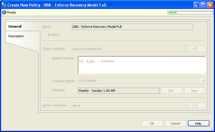The width and height of the screenshot is (215, 132).
Task: Open Help for this dialog
Action: tap(199, 123)
